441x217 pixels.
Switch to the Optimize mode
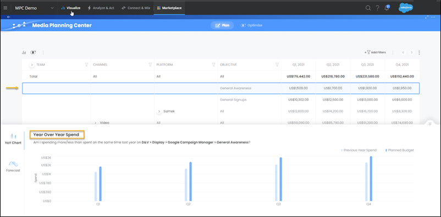[x=251, y=25]
